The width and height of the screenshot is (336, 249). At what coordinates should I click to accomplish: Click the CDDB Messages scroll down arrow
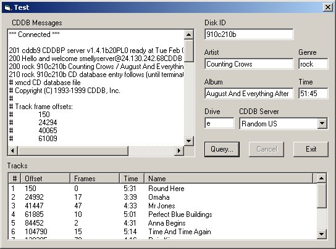click(x=189, y=141)
